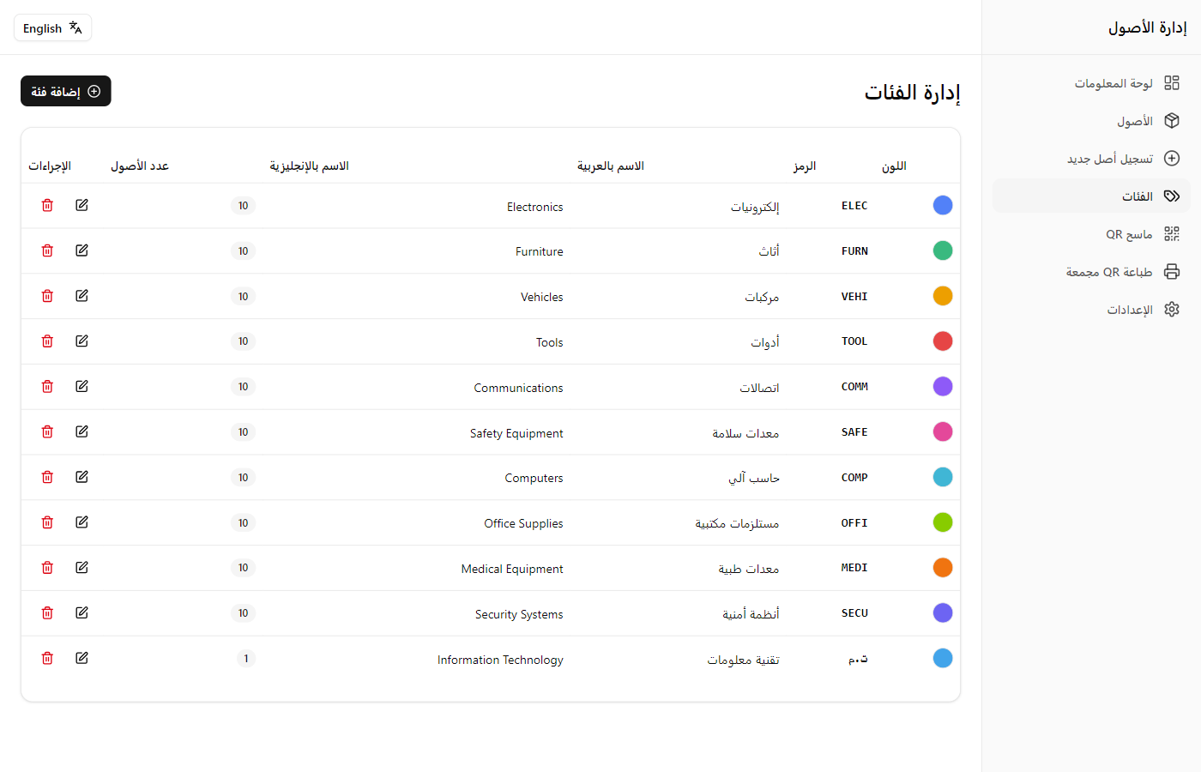The image size is (1201, 772).
Task: Go to الأصول assets page in sidebar
Action: (x=1091, y=120)
